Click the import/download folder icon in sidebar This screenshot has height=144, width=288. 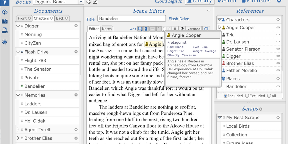click(x=4, y=21)
